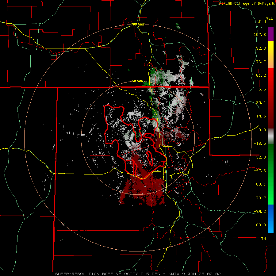Pick the purple segment of velocity color bar
This screenshot has height=276, width=276.
point(271,34)
